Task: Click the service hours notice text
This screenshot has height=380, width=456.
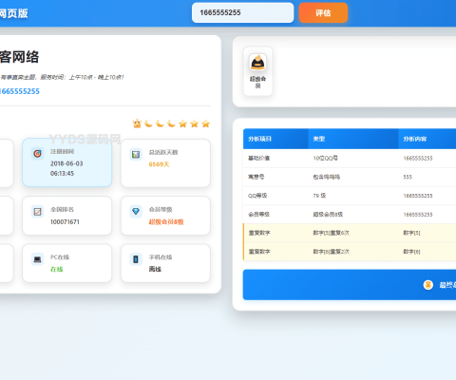Action: (x=62, y=77)
